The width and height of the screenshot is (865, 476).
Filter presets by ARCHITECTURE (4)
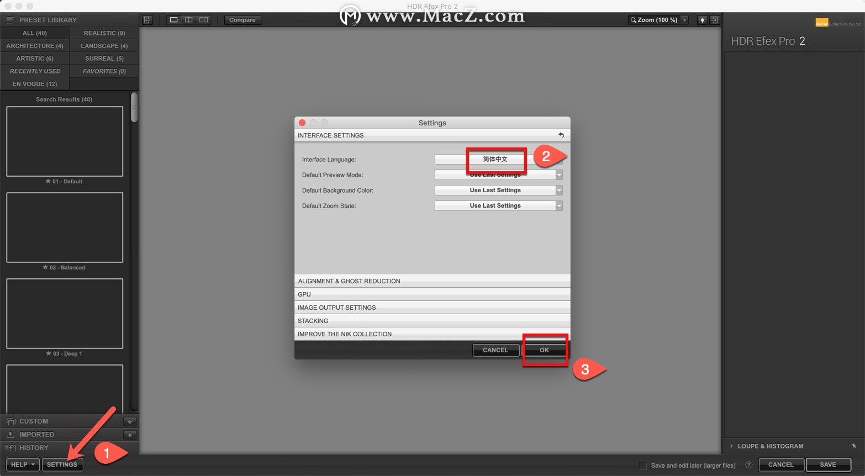coord(35,46)
